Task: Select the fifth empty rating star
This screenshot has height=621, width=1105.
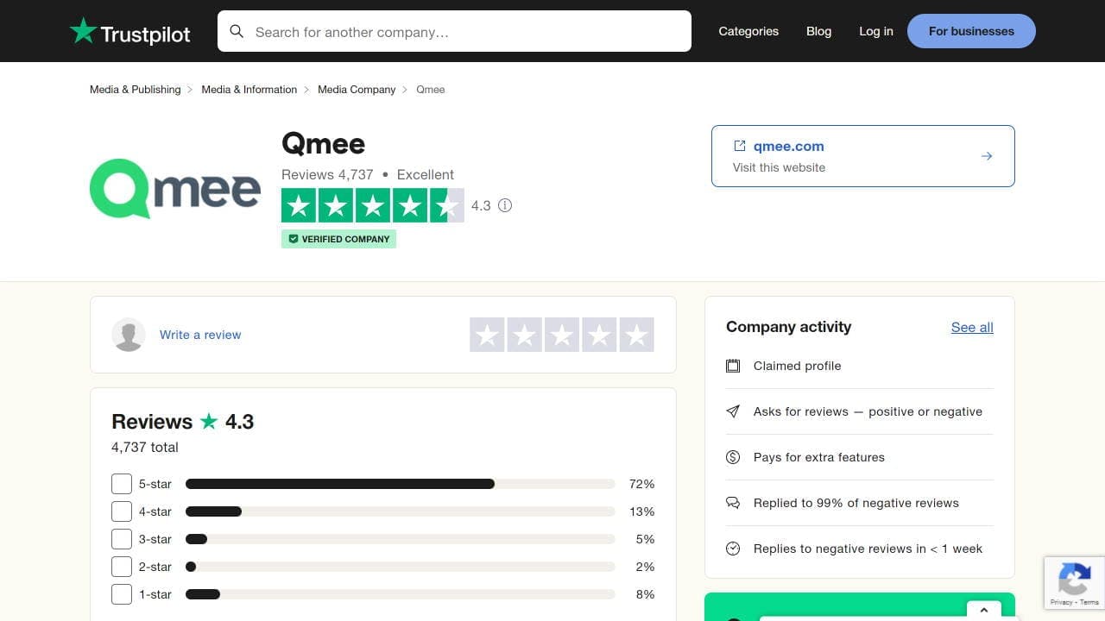Action: [636, 335]
